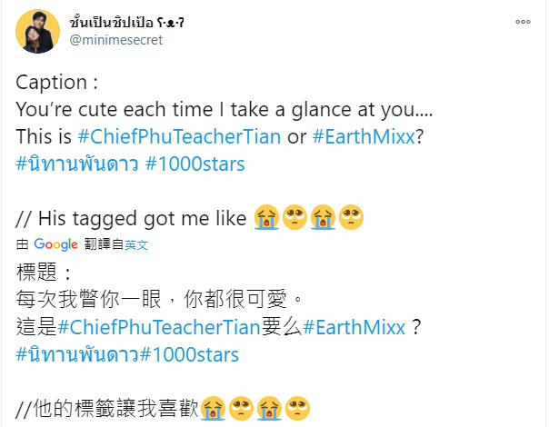Click first crying emoji after 'got me like'
549x427 pixels.
tap(267, 217)
